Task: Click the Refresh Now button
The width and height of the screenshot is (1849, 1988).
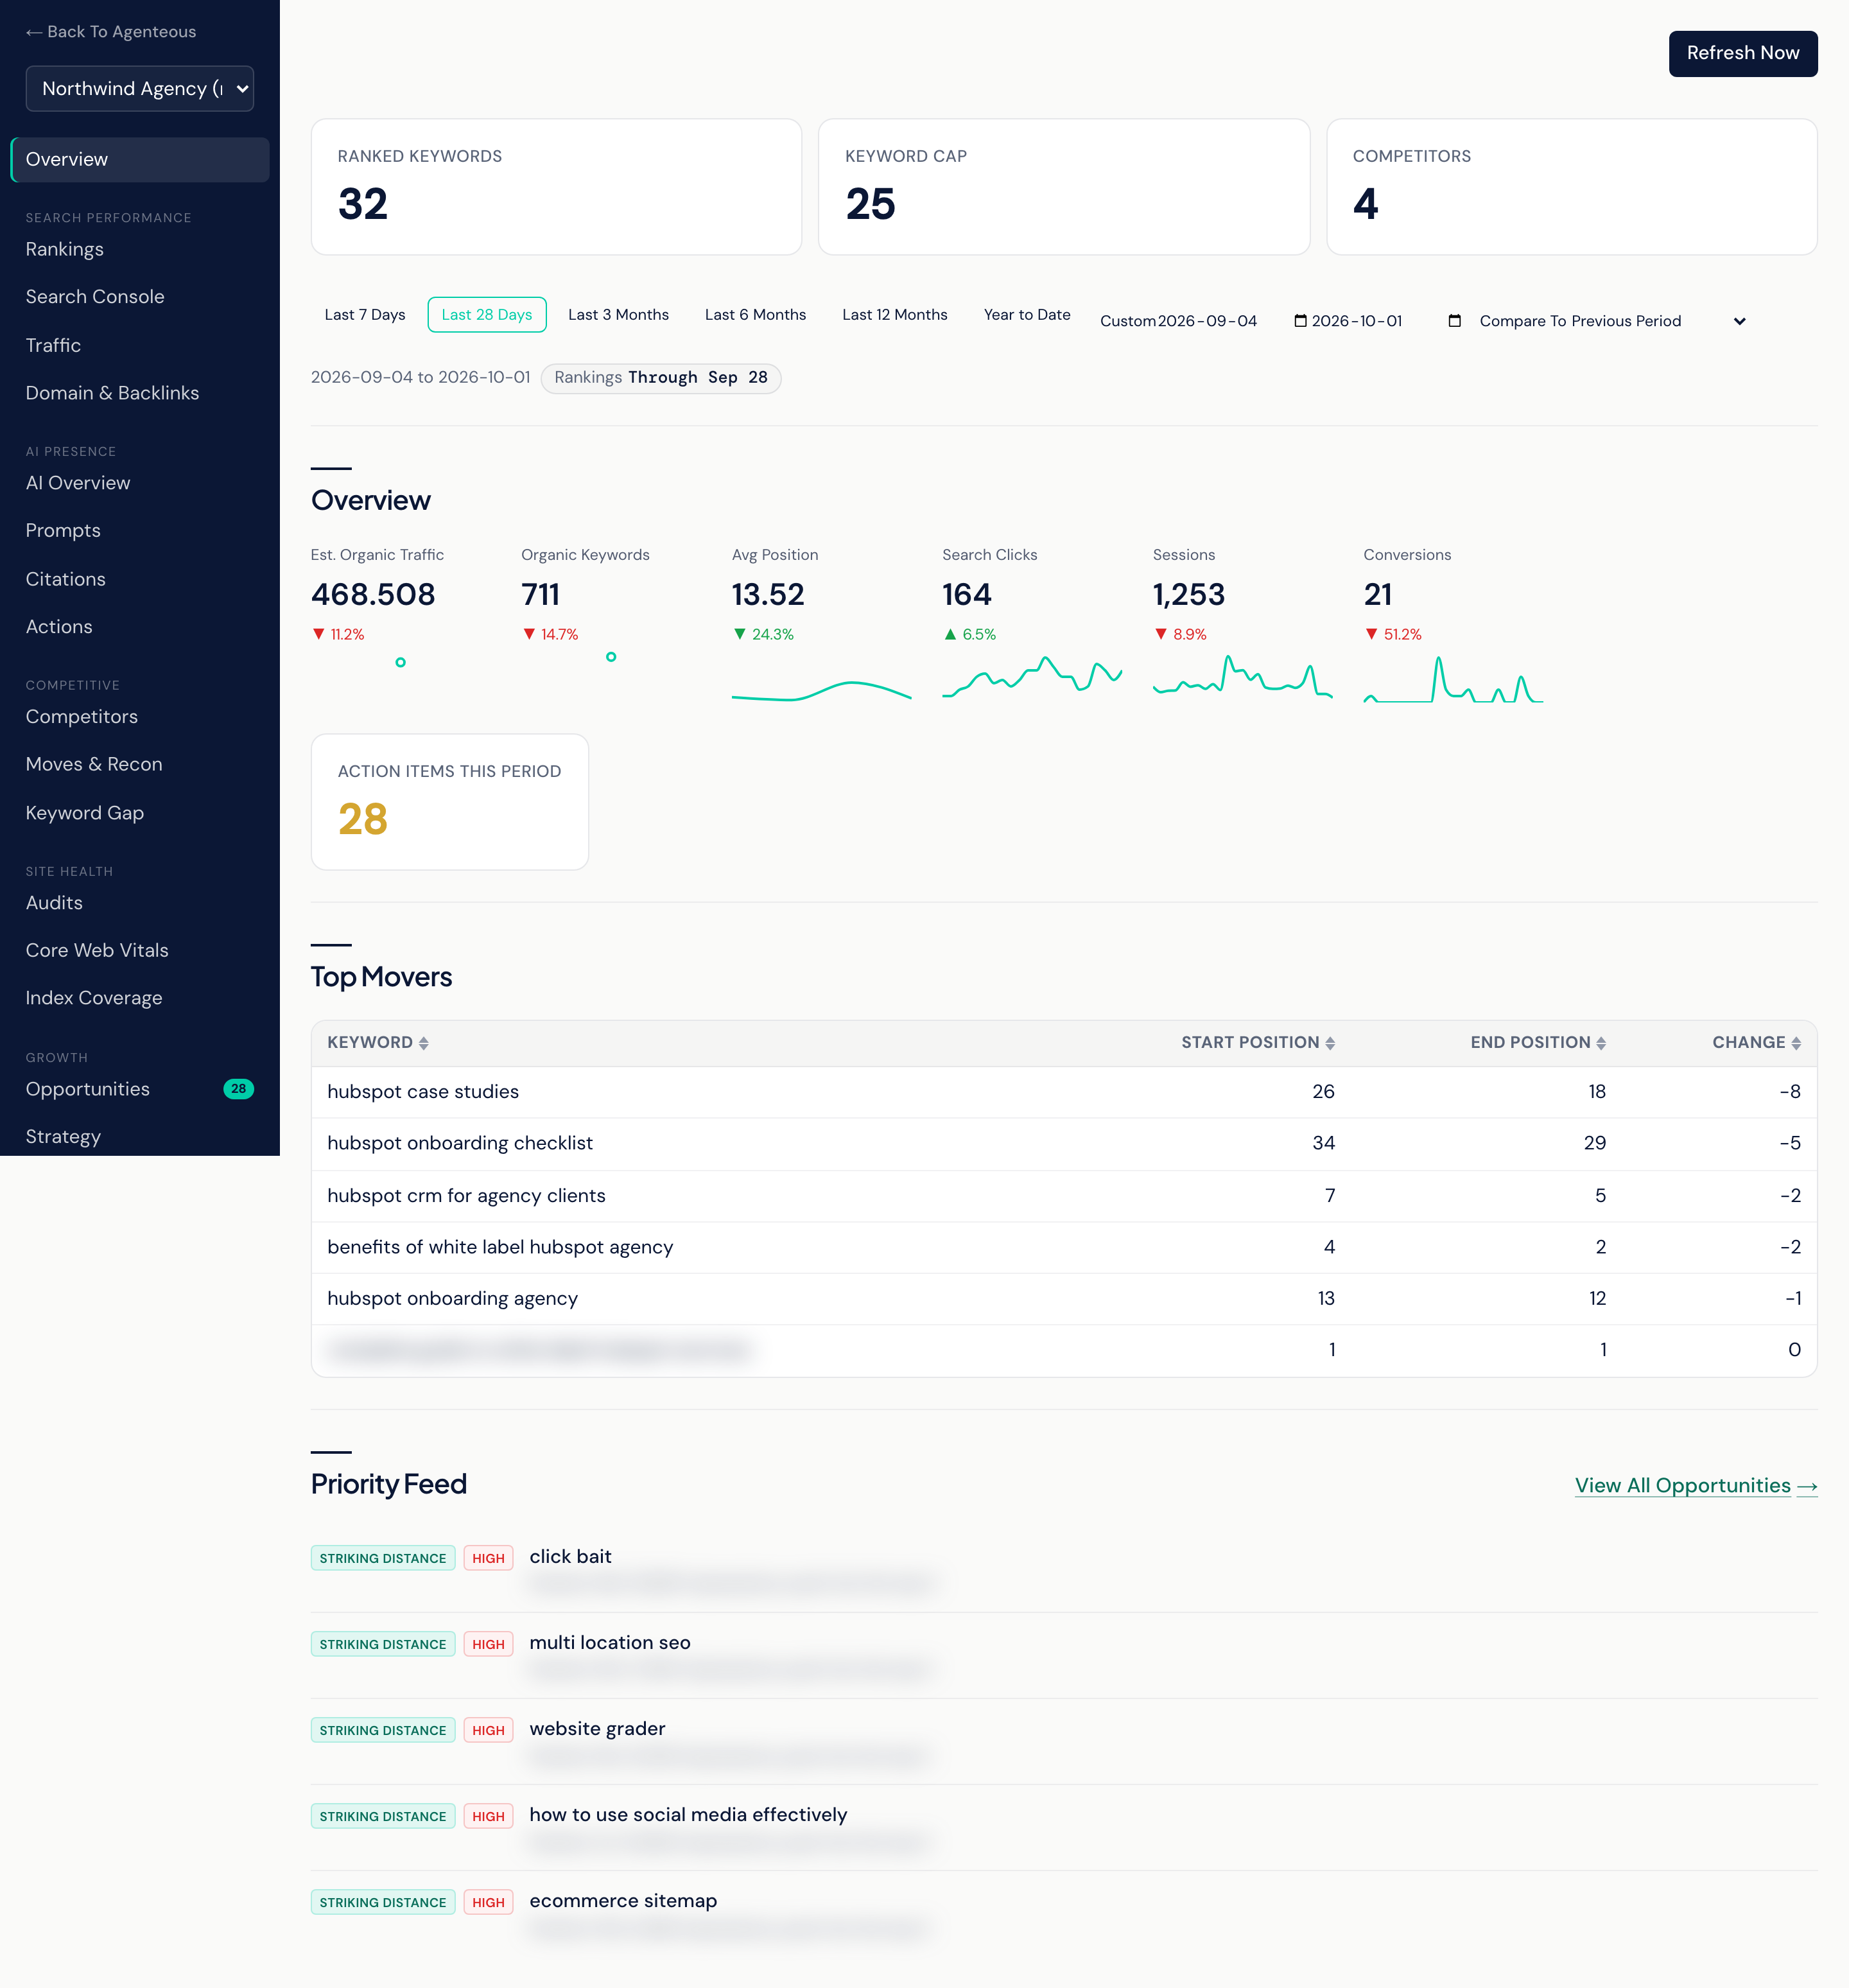Action: pos(1743,53)
